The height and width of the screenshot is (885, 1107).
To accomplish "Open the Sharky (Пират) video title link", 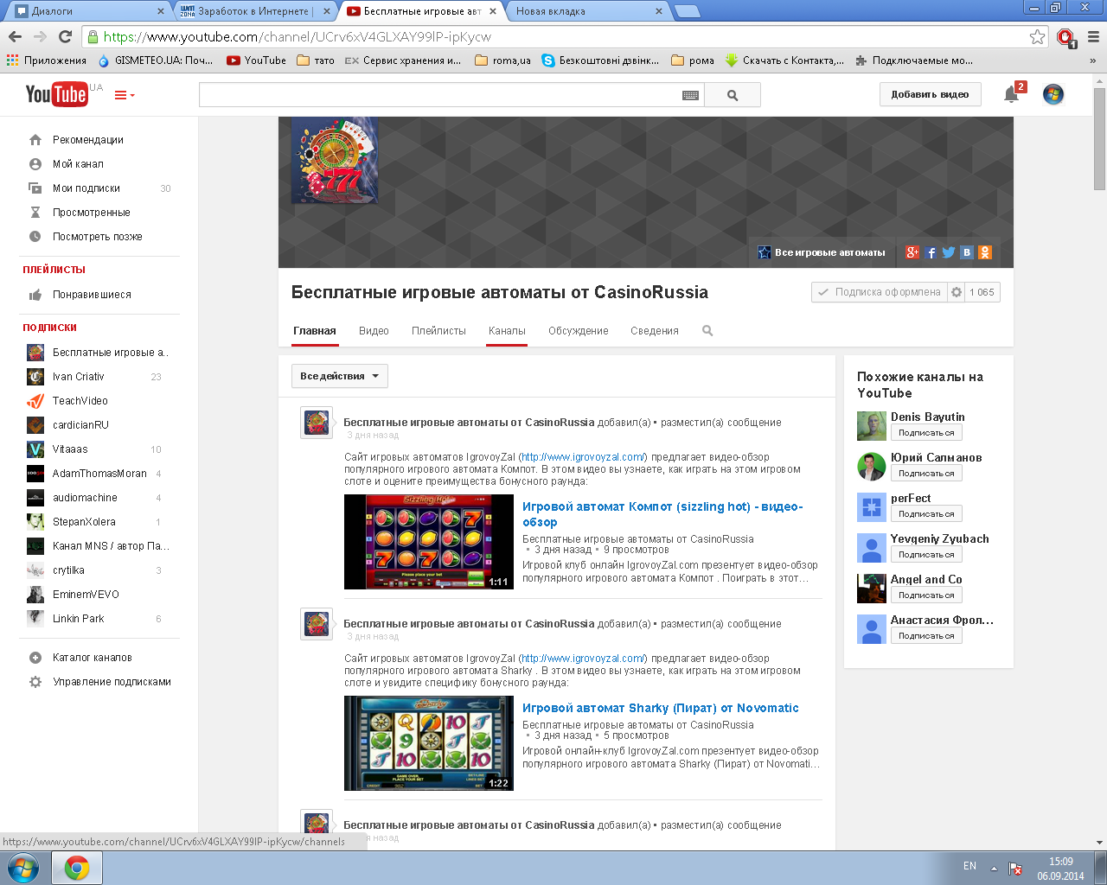I will coord(660,708).
